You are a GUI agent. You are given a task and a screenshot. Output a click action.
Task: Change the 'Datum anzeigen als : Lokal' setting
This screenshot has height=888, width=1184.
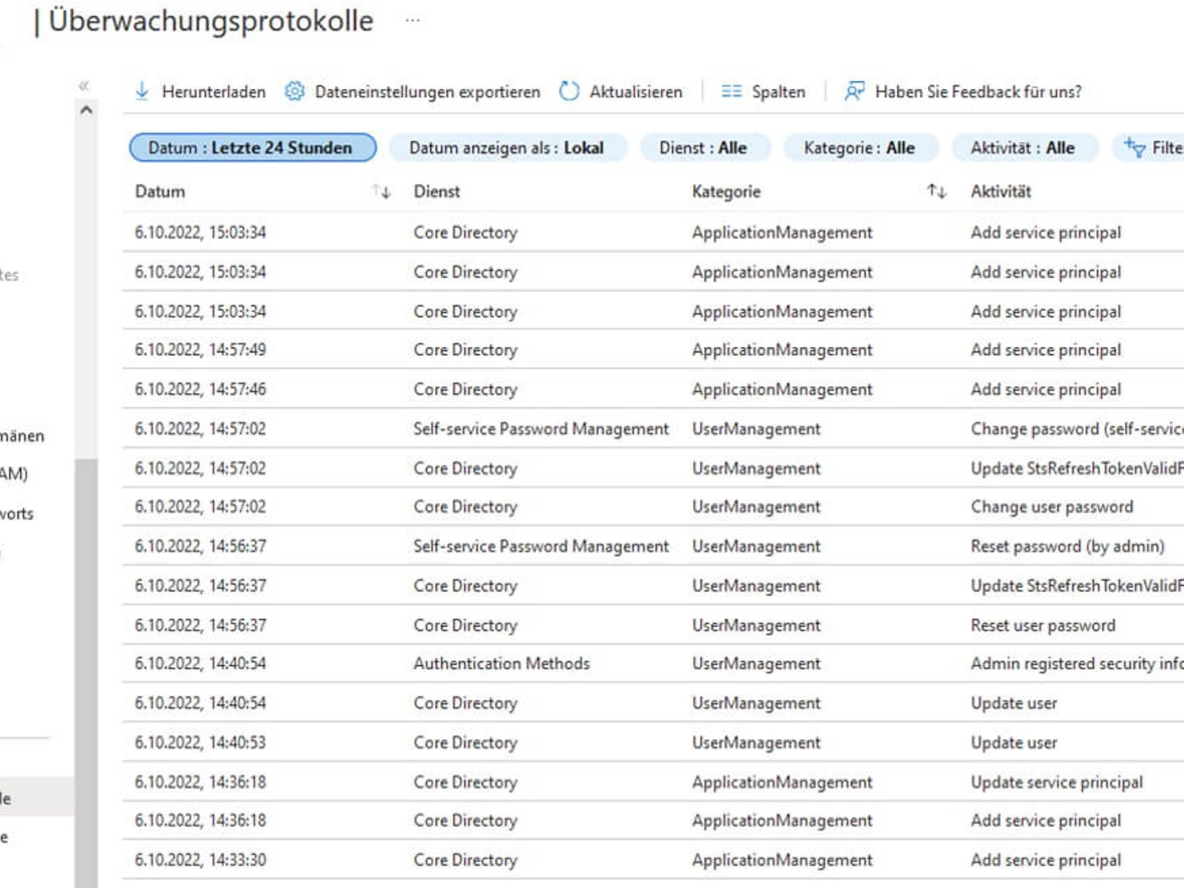click(x=507, y=147)
